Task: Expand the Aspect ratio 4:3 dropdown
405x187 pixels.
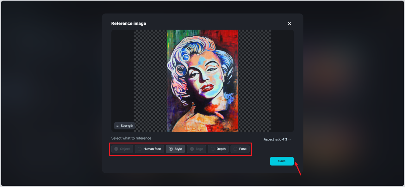Action: [x=277, y=139]
